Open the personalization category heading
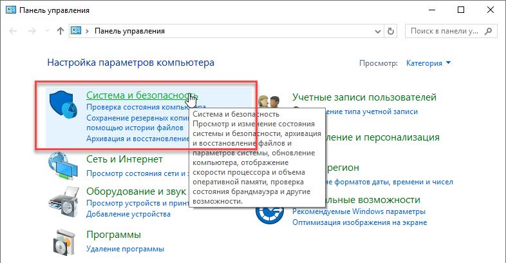Viewport: 506px width, 263px height. tap(382, 137)
